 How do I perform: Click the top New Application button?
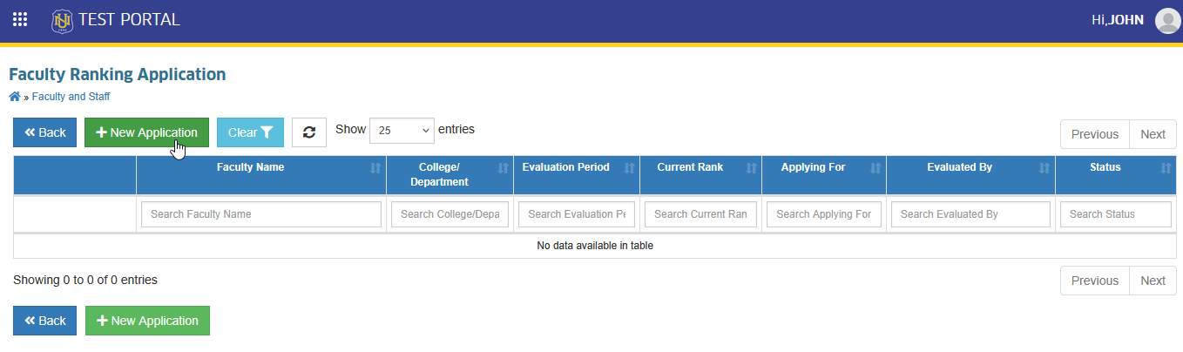(x=146, y=132)
